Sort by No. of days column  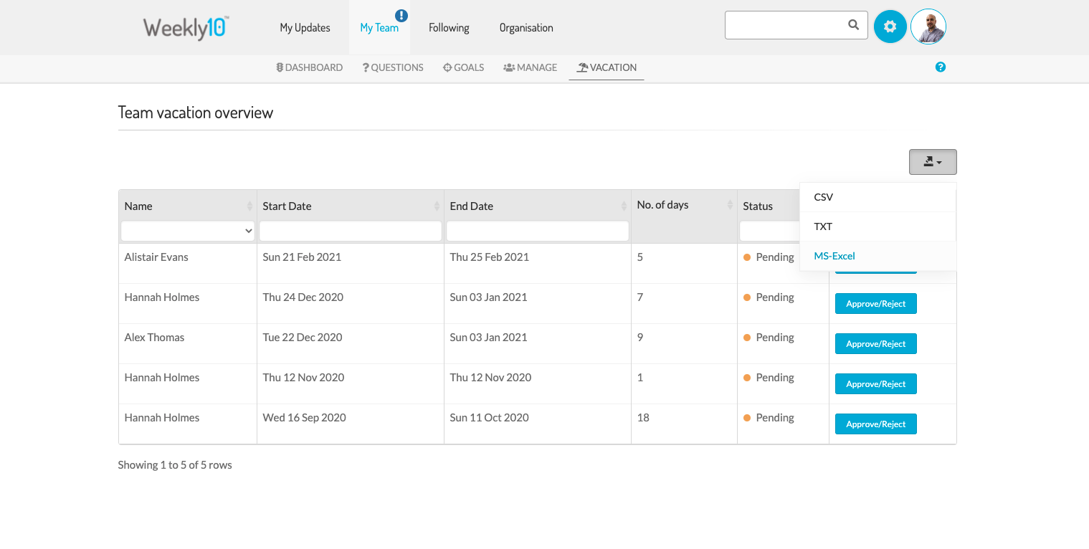730,206
